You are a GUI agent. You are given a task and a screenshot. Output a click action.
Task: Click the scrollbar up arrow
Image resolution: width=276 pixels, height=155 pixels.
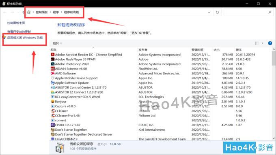pos(274,49)
